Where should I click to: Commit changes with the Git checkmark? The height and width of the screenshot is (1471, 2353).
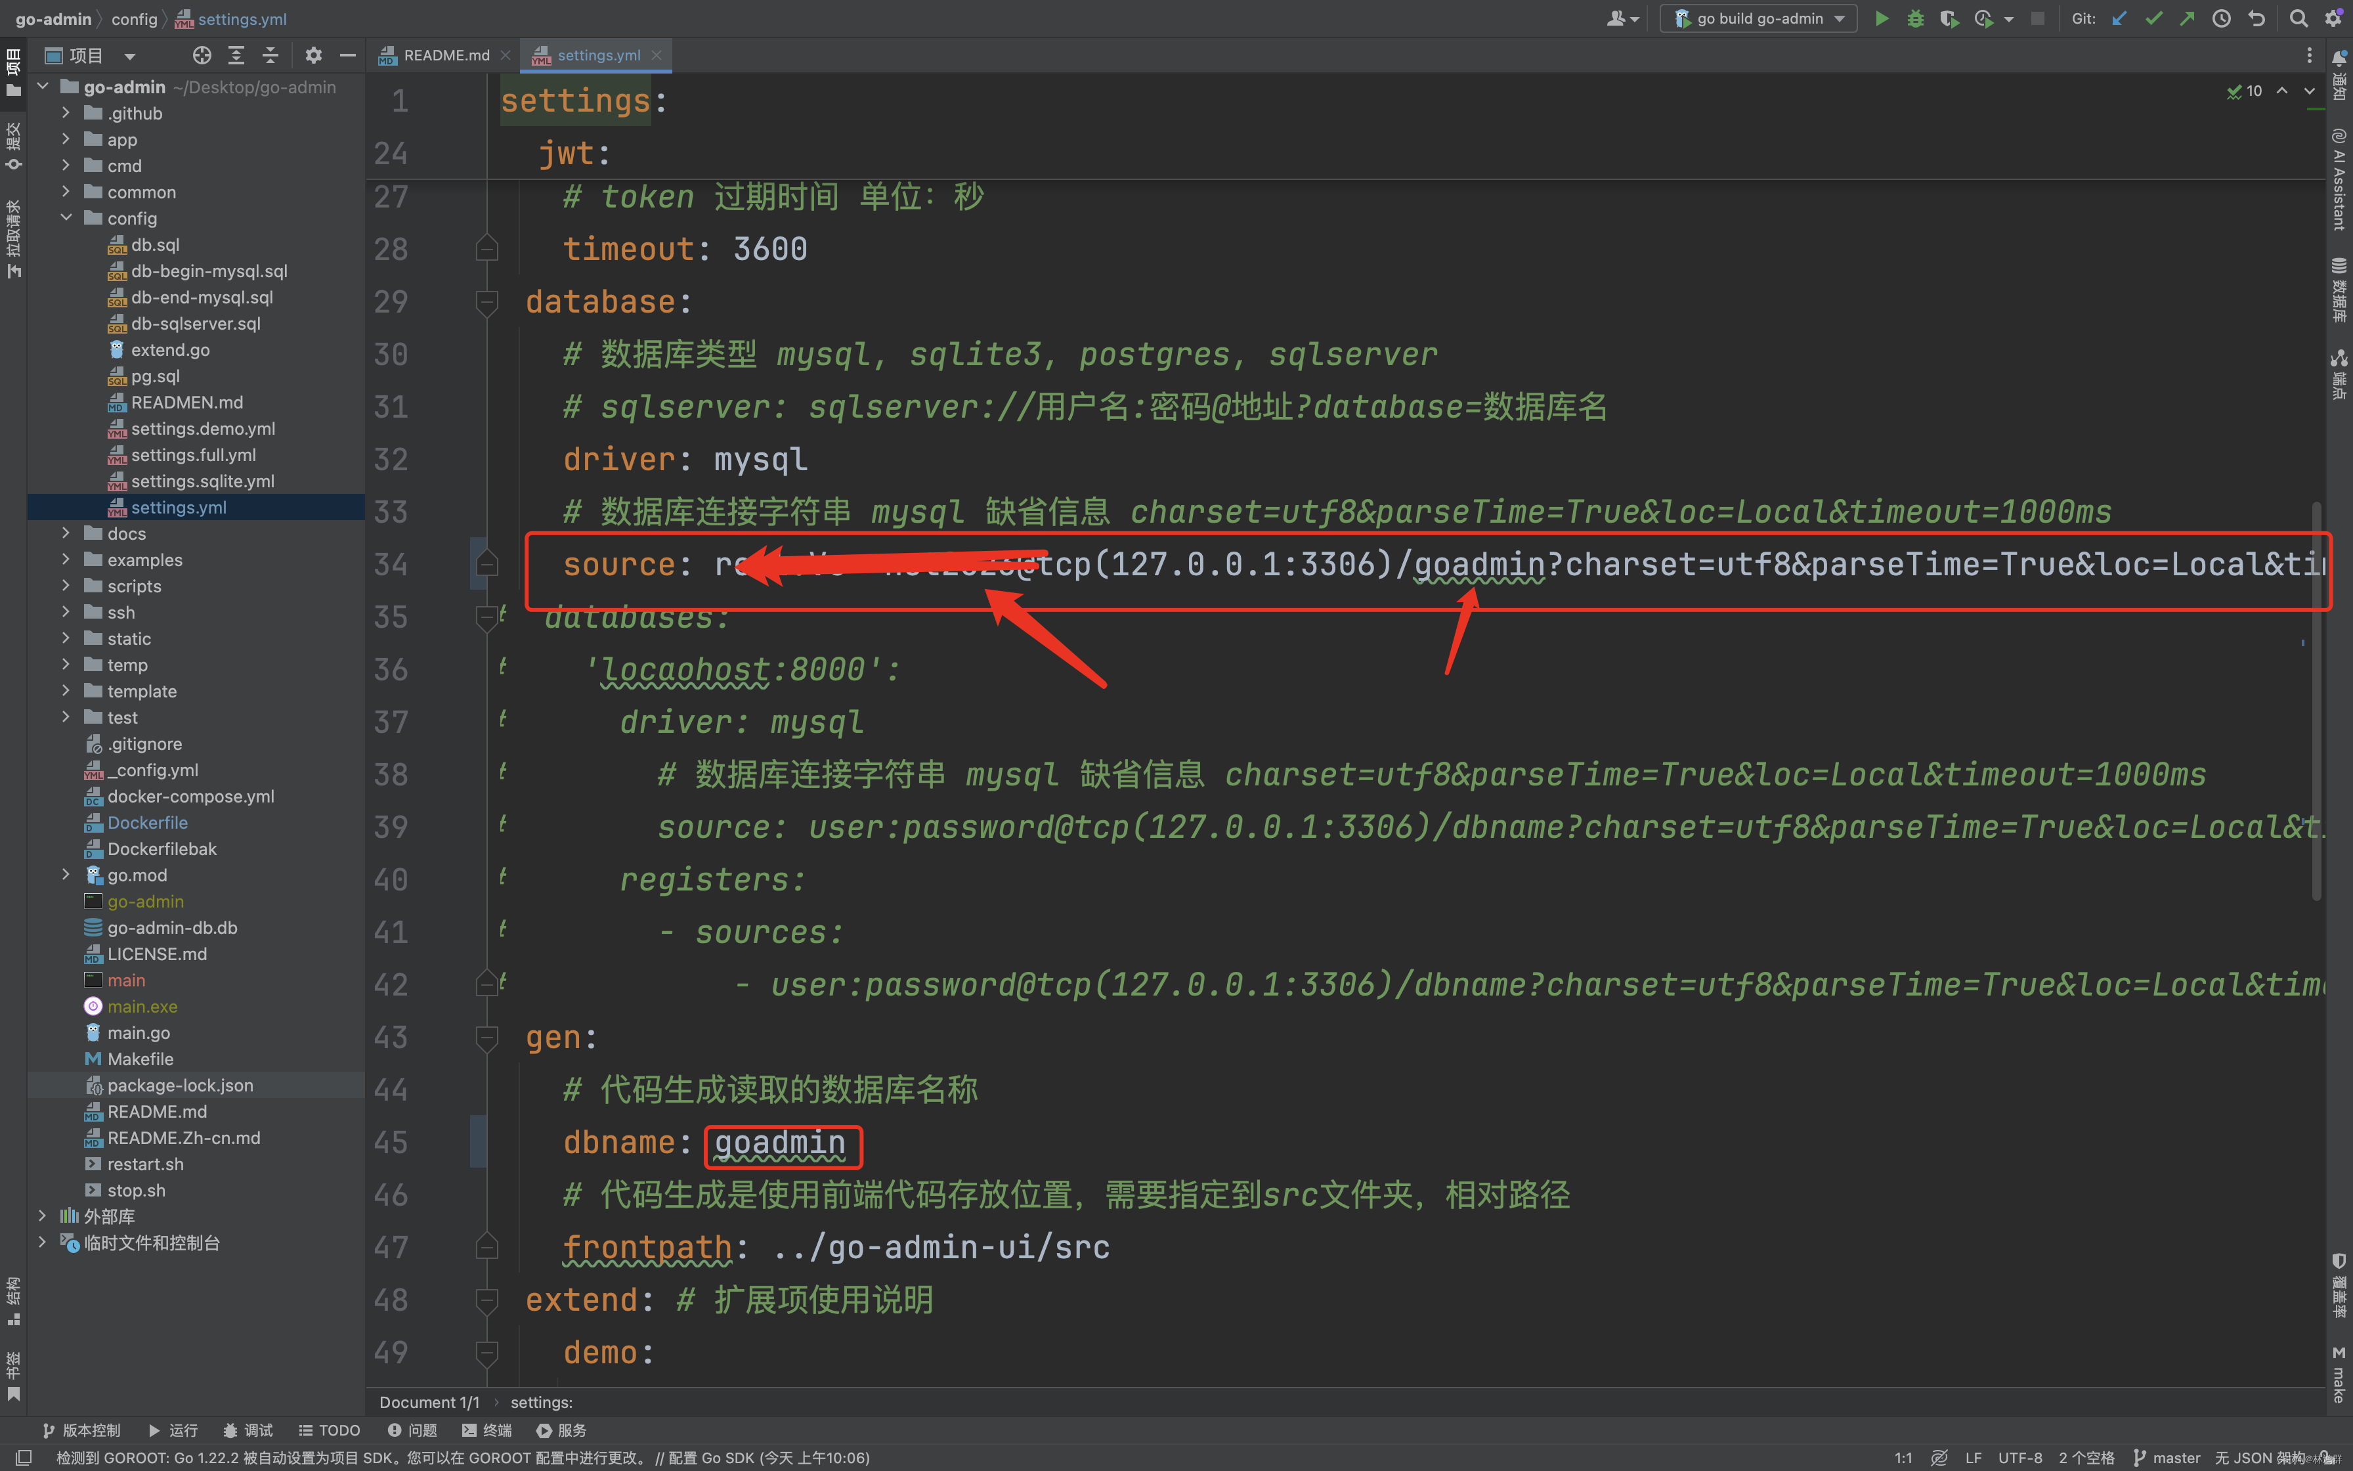(2153, 18)
